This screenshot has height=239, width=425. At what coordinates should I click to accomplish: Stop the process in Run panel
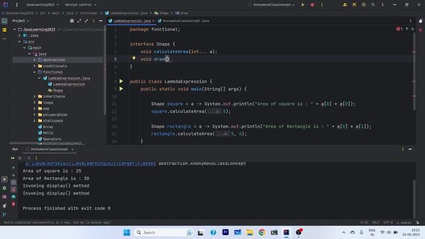point(20,158)
